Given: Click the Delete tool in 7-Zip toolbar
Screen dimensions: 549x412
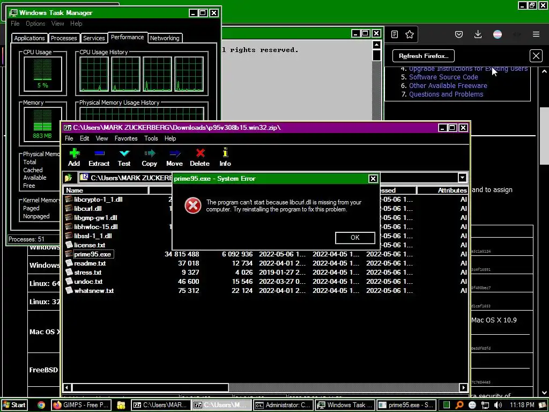Looking at the screenshot, I should click(199, 157).
